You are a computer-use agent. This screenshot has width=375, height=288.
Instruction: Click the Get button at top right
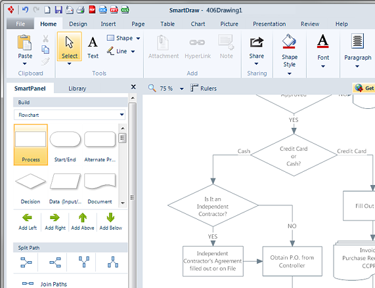(364, 88)
